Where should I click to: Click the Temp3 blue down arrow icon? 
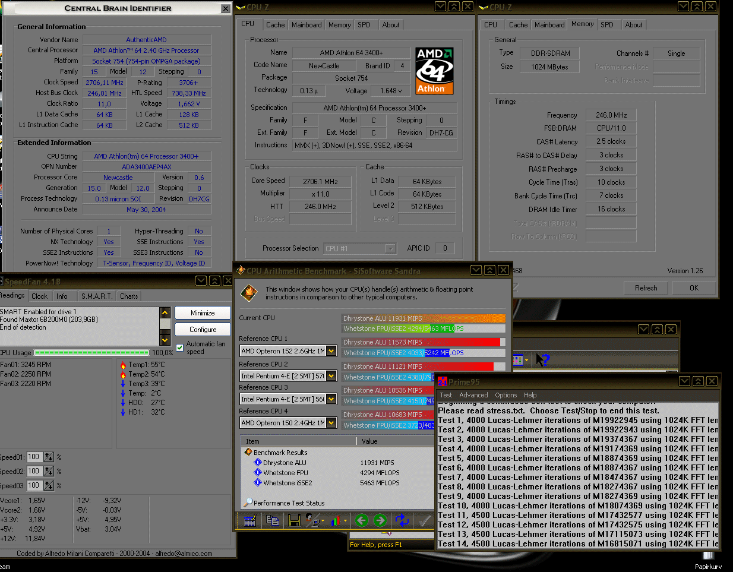coord(123,384)
